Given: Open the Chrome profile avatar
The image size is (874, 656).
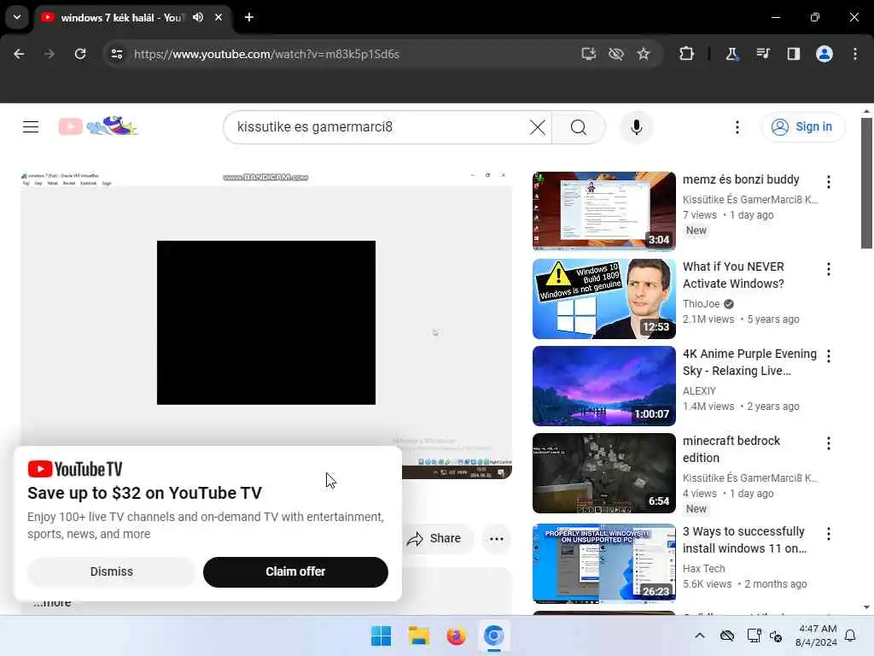Looking at the screenshot, I should click(x=824, y=54).
